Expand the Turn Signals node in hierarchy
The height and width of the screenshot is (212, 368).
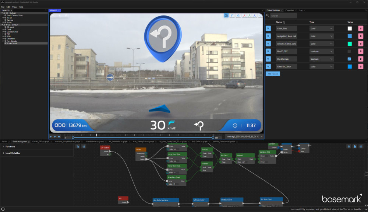click(2, 41)
